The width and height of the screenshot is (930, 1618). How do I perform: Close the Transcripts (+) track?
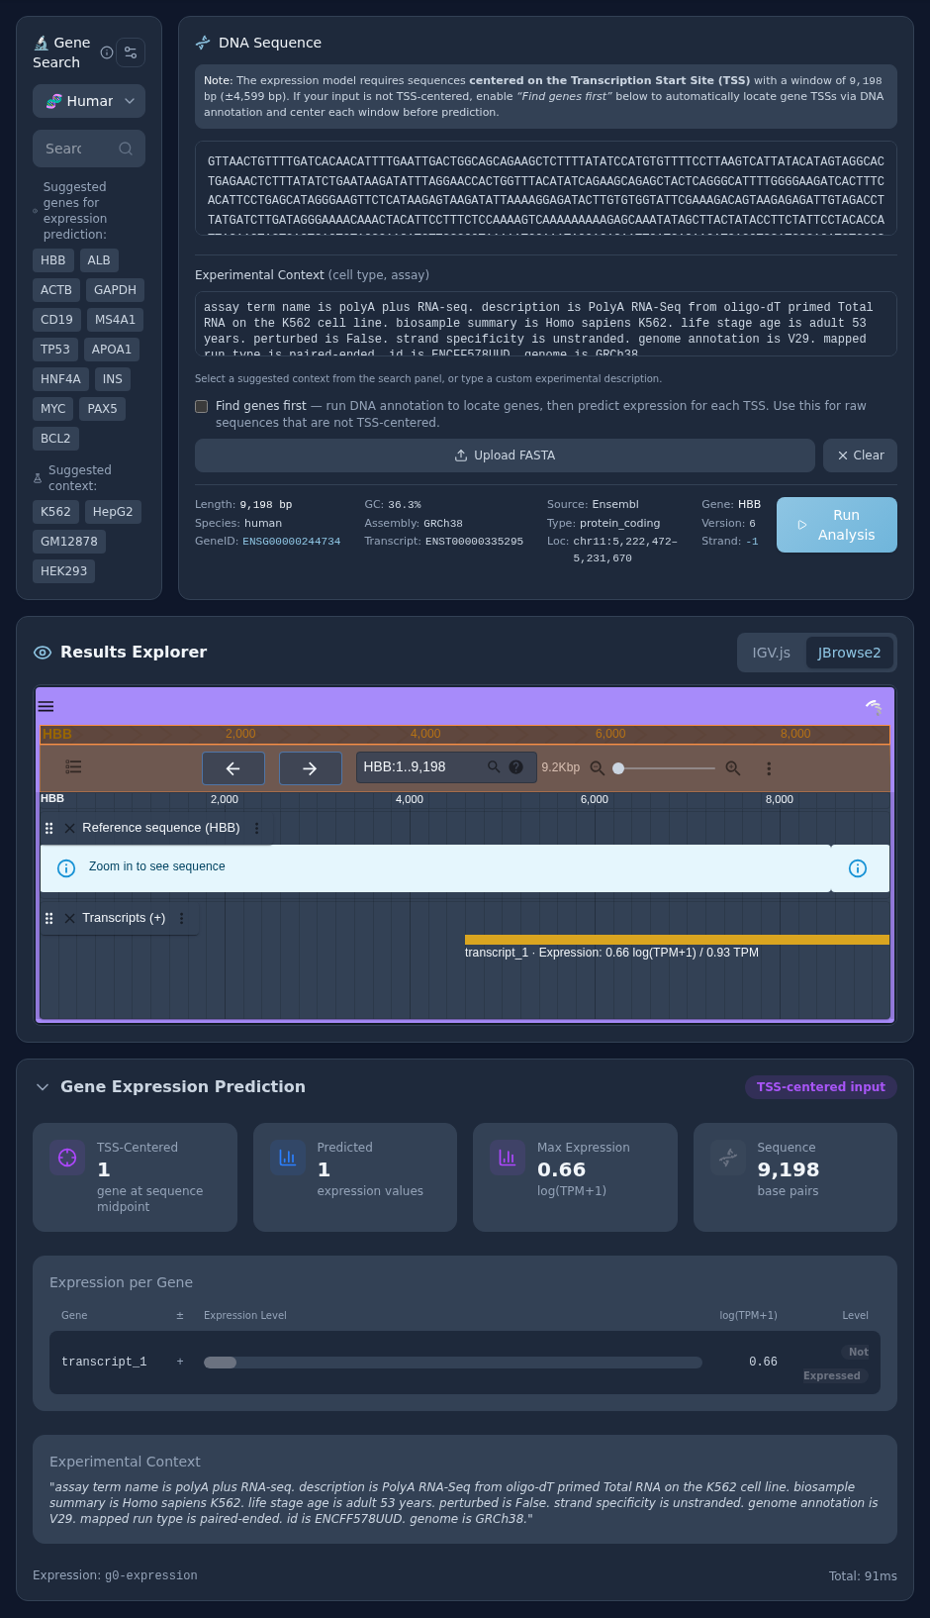pos(69,919)
